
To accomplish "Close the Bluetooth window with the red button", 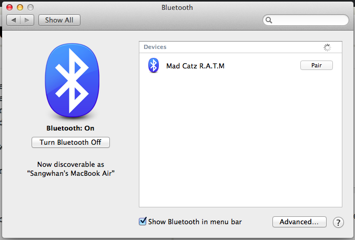I will 9,7.
